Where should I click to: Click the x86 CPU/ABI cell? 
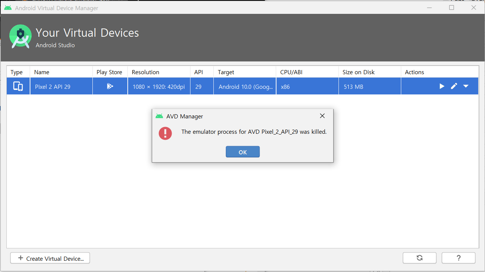pyautogui.click(x=307, y=86)
